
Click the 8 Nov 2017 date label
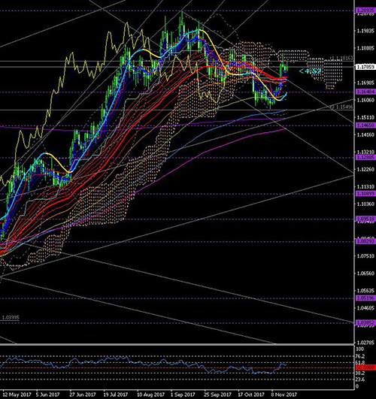(284, 394)
